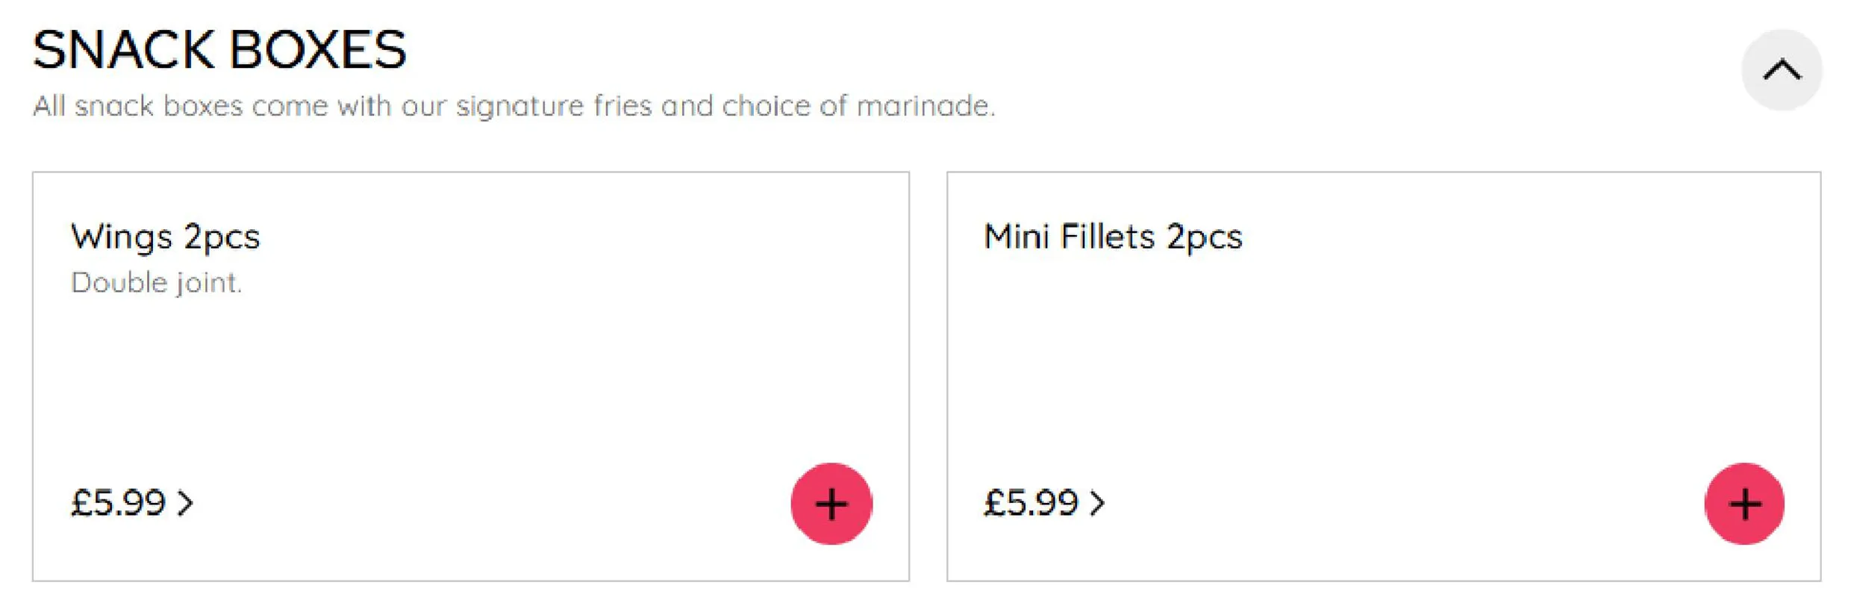Add Mini Fillets 2pcs using plus icon
The image size is (1851, 609).
(x=1744, y=504)
